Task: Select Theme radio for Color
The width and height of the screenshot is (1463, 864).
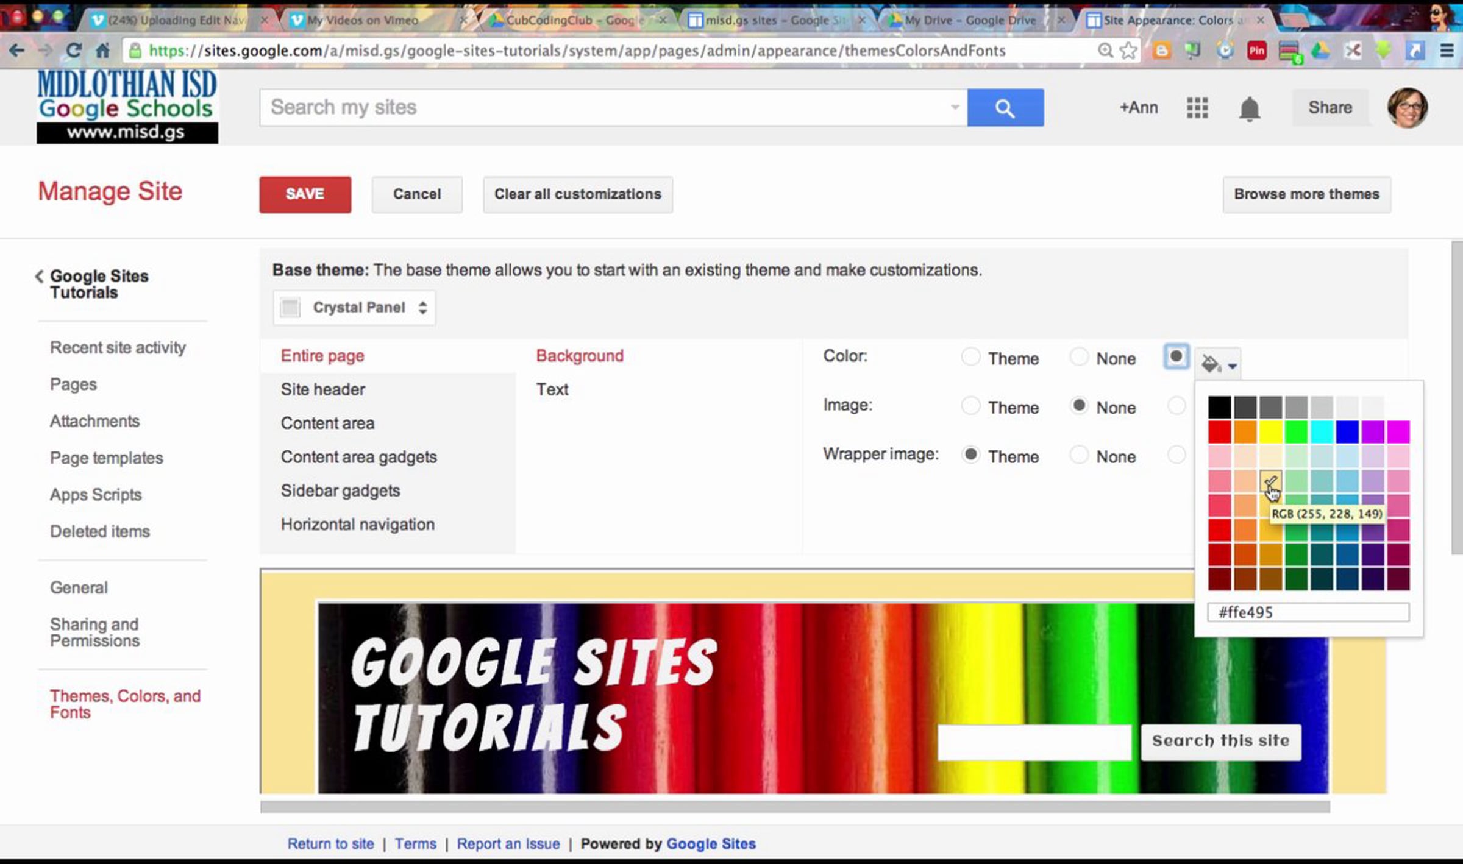Action: (x=970, y=356)
